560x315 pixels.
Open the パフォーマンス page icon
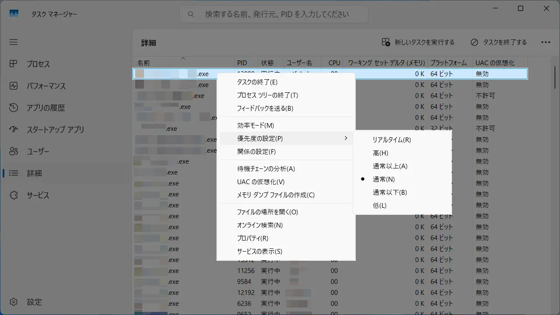pos(14,86)
